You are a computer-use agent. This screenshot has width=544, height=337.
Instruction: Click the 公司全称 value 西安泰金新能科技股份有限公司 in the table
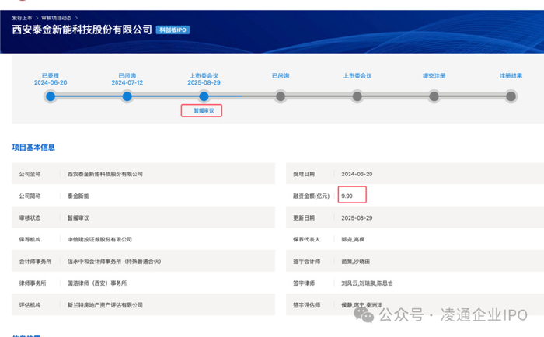[105, 174]
